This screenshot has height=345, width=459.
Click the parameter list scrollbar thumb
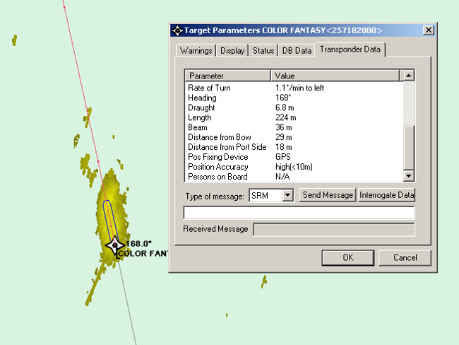[408, 148]
